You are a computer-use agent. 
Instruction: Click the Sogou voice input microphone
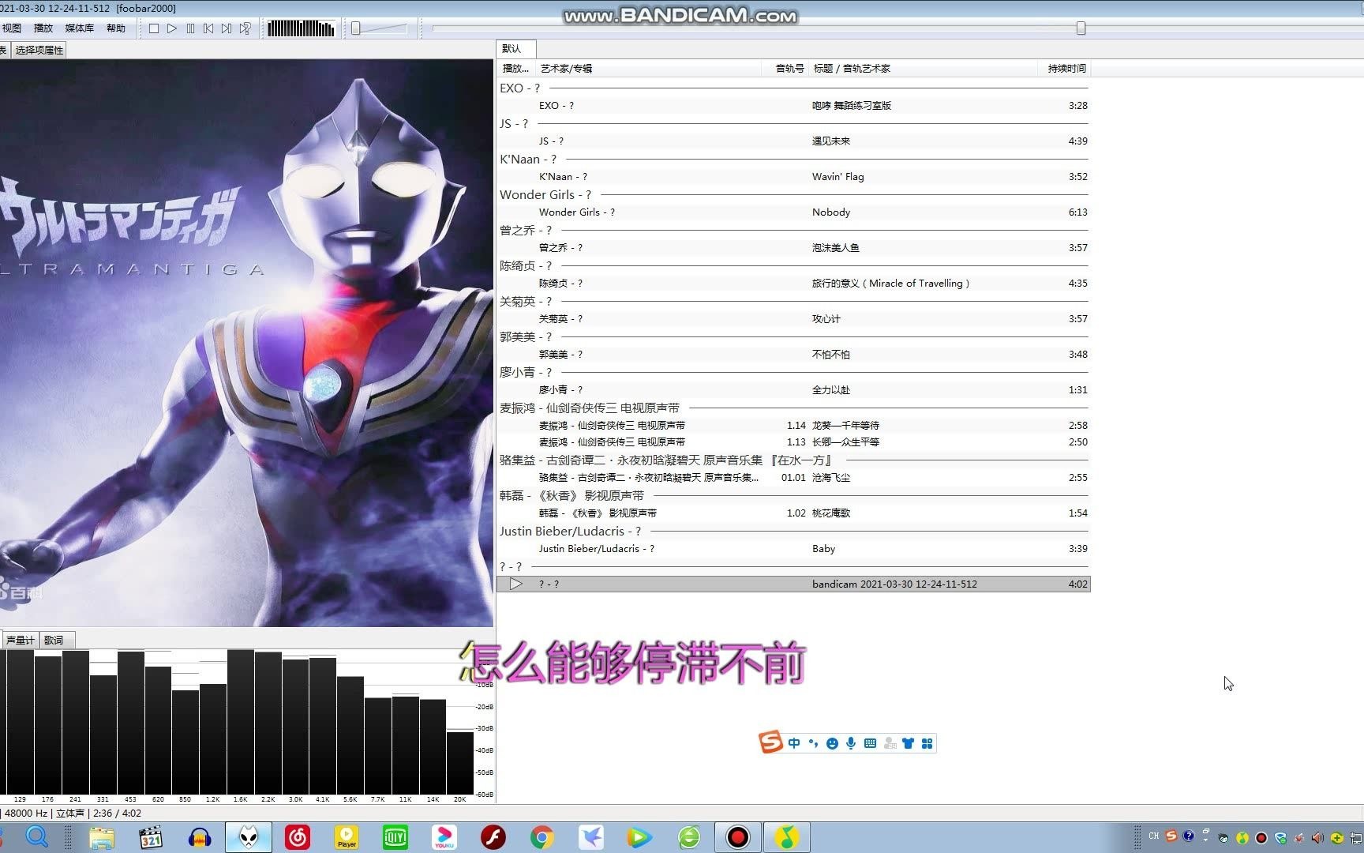coord(851,743)
